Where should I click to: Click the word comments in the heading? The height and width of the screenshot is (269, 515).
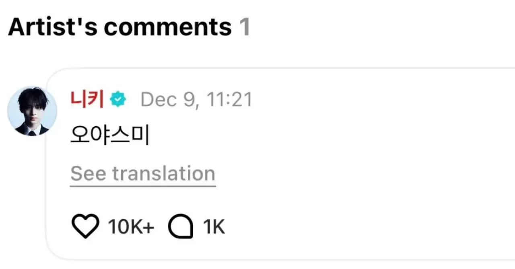167,27
